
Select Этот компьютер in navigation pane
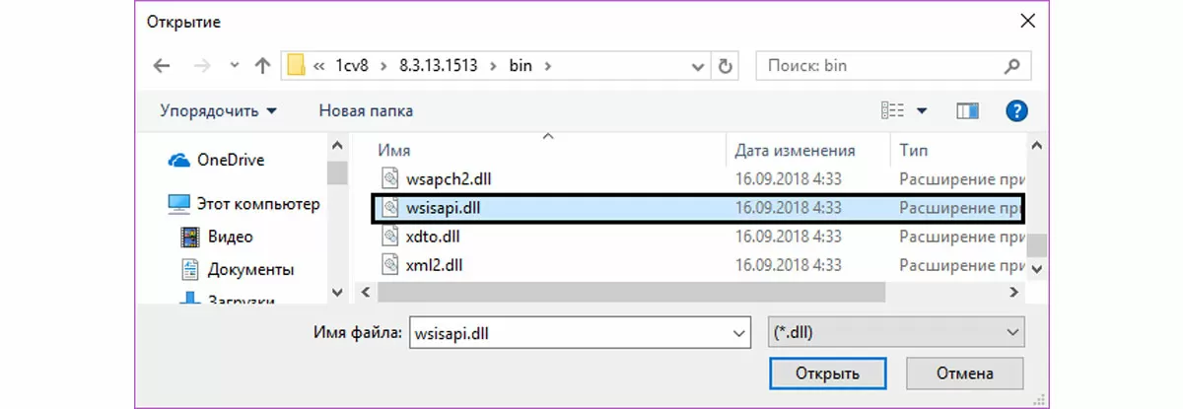click(x=257, y=204)
